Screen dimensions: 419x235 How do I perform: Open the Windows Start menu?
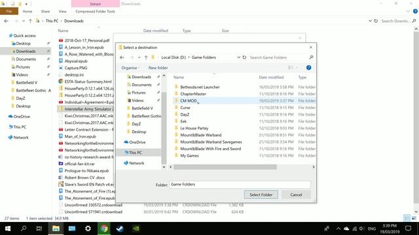pyautogui.click(x=8, y=228)
